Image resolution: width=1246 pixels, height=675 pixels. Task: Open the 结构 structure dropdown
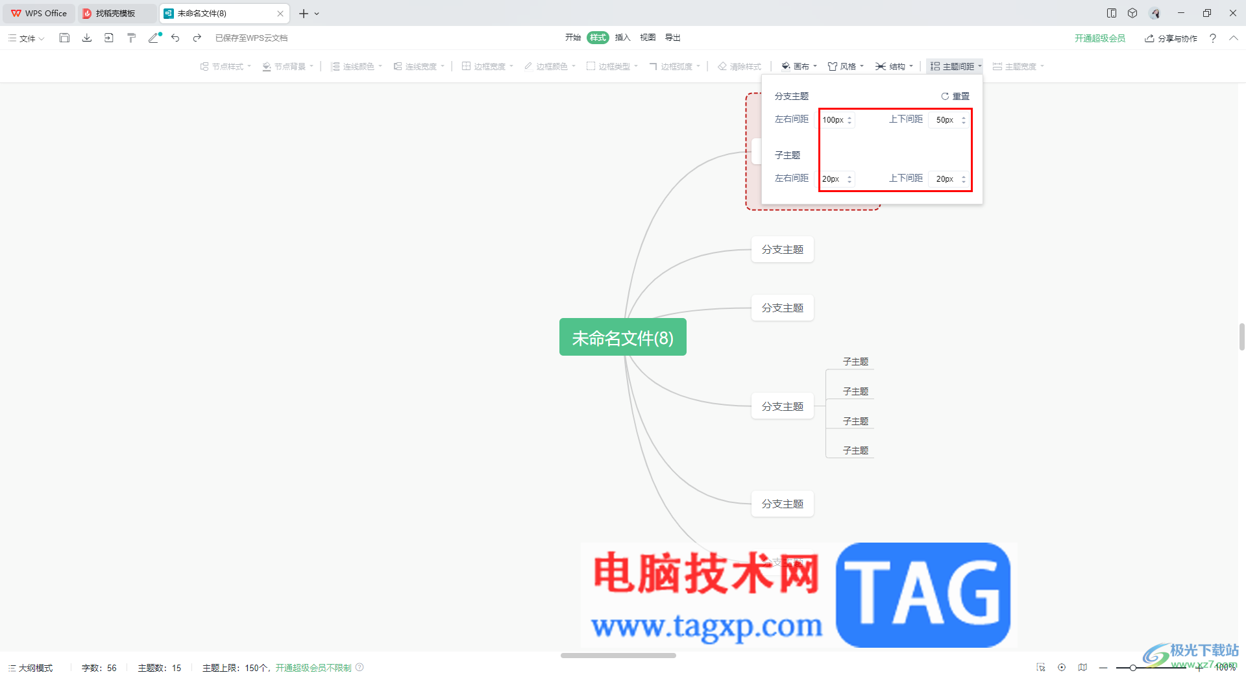point(894,66)
